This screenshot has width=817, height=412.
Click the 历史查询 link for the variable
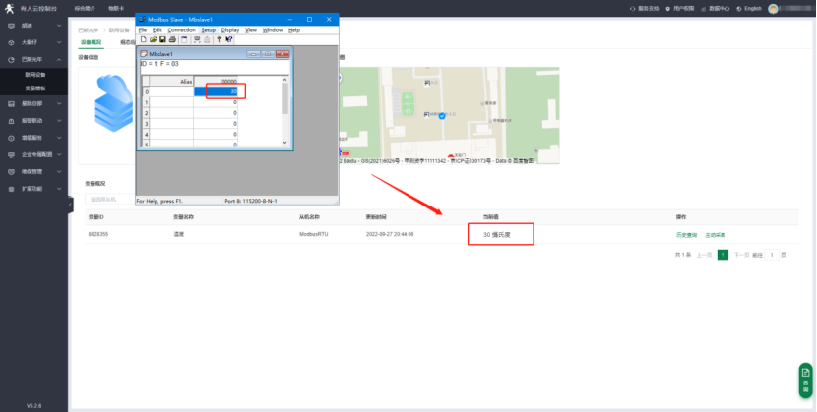pyautogui.click(x=686, y=235)
